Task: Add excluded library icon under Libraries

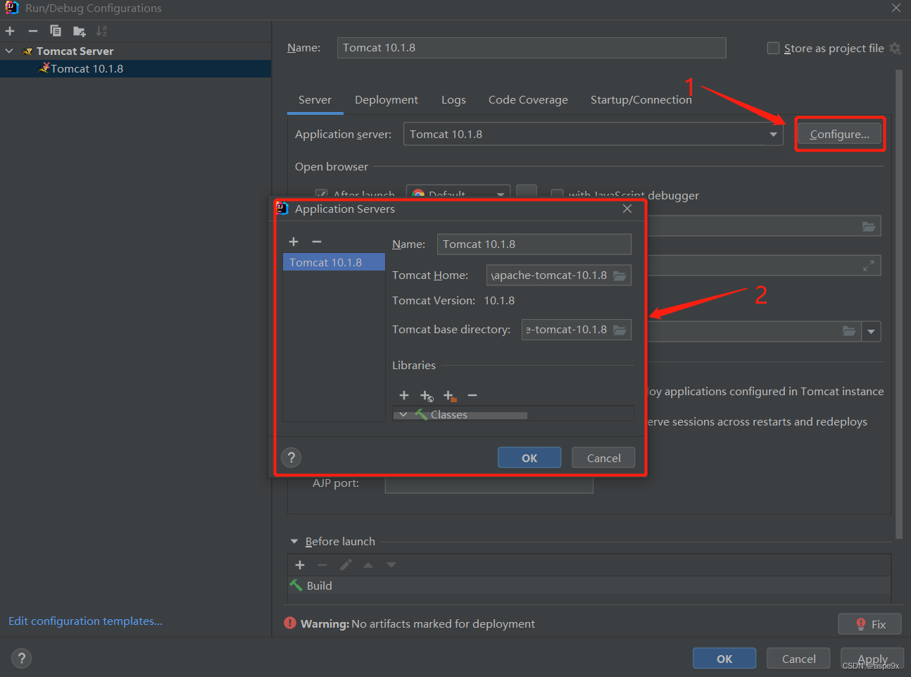Action: 450,396
